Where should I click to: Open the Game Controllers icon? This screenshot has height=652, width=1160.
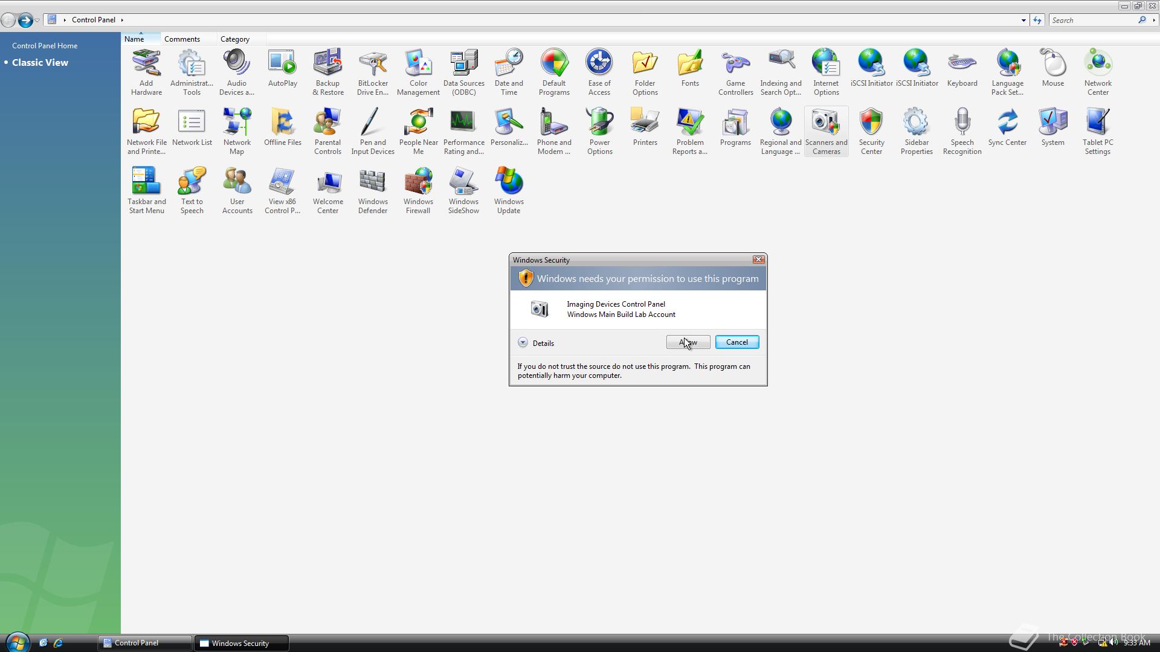pyautogui.click(x=735, y=72)
